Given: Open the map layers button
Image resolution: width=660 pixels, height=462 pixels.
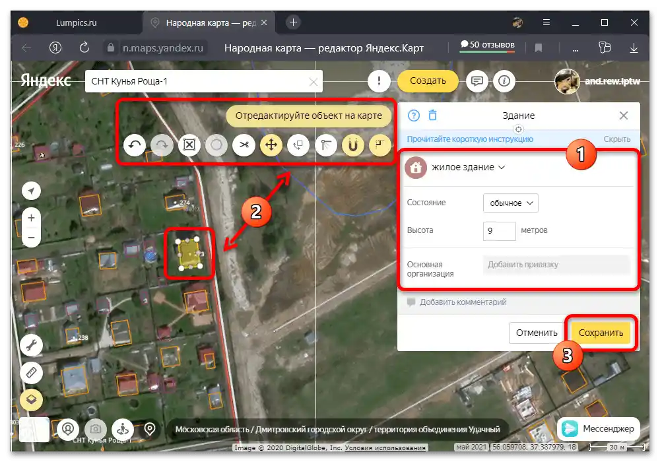Looking at the screenshot, I should [x=31, y=399].
